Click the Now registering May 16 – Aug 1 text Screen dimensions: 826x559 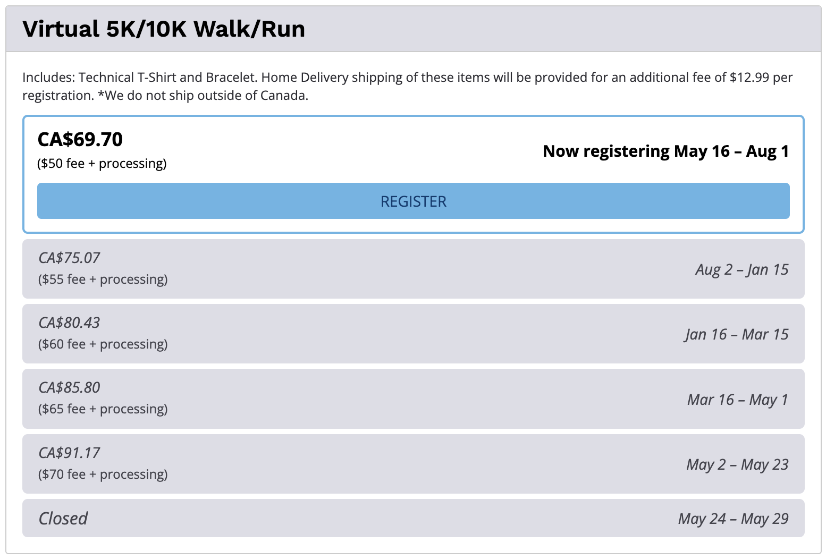(666, 151)
